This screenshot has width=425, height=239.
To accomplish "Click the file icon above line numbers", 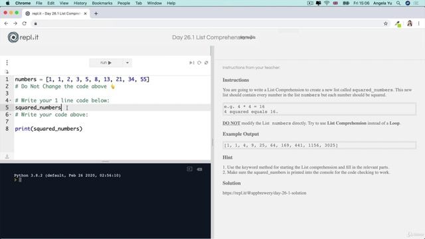I will (7, 72).
